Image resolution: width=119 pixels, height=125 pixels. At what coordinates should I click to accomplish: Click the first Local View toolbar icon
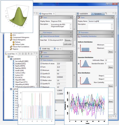click(20, 54)
